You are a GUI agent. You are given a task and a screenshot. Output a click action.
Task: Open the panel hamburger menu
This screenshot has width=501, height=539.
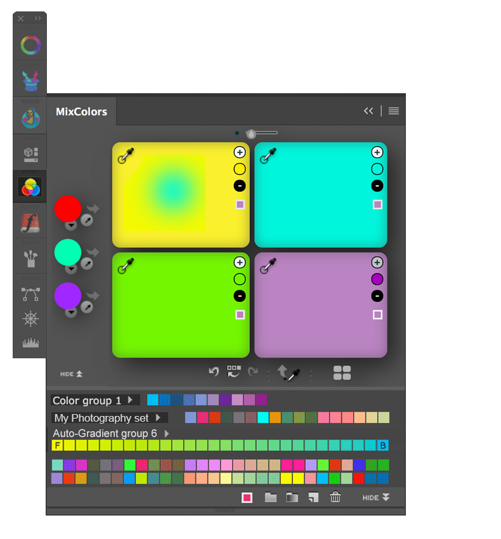[x=394, y=111]
